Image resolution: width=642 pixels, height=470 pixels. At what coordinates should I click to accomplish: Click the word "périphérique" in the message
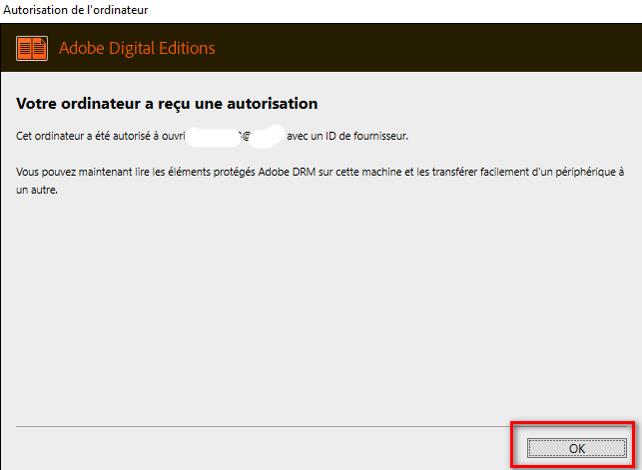[x=592, y=174]
